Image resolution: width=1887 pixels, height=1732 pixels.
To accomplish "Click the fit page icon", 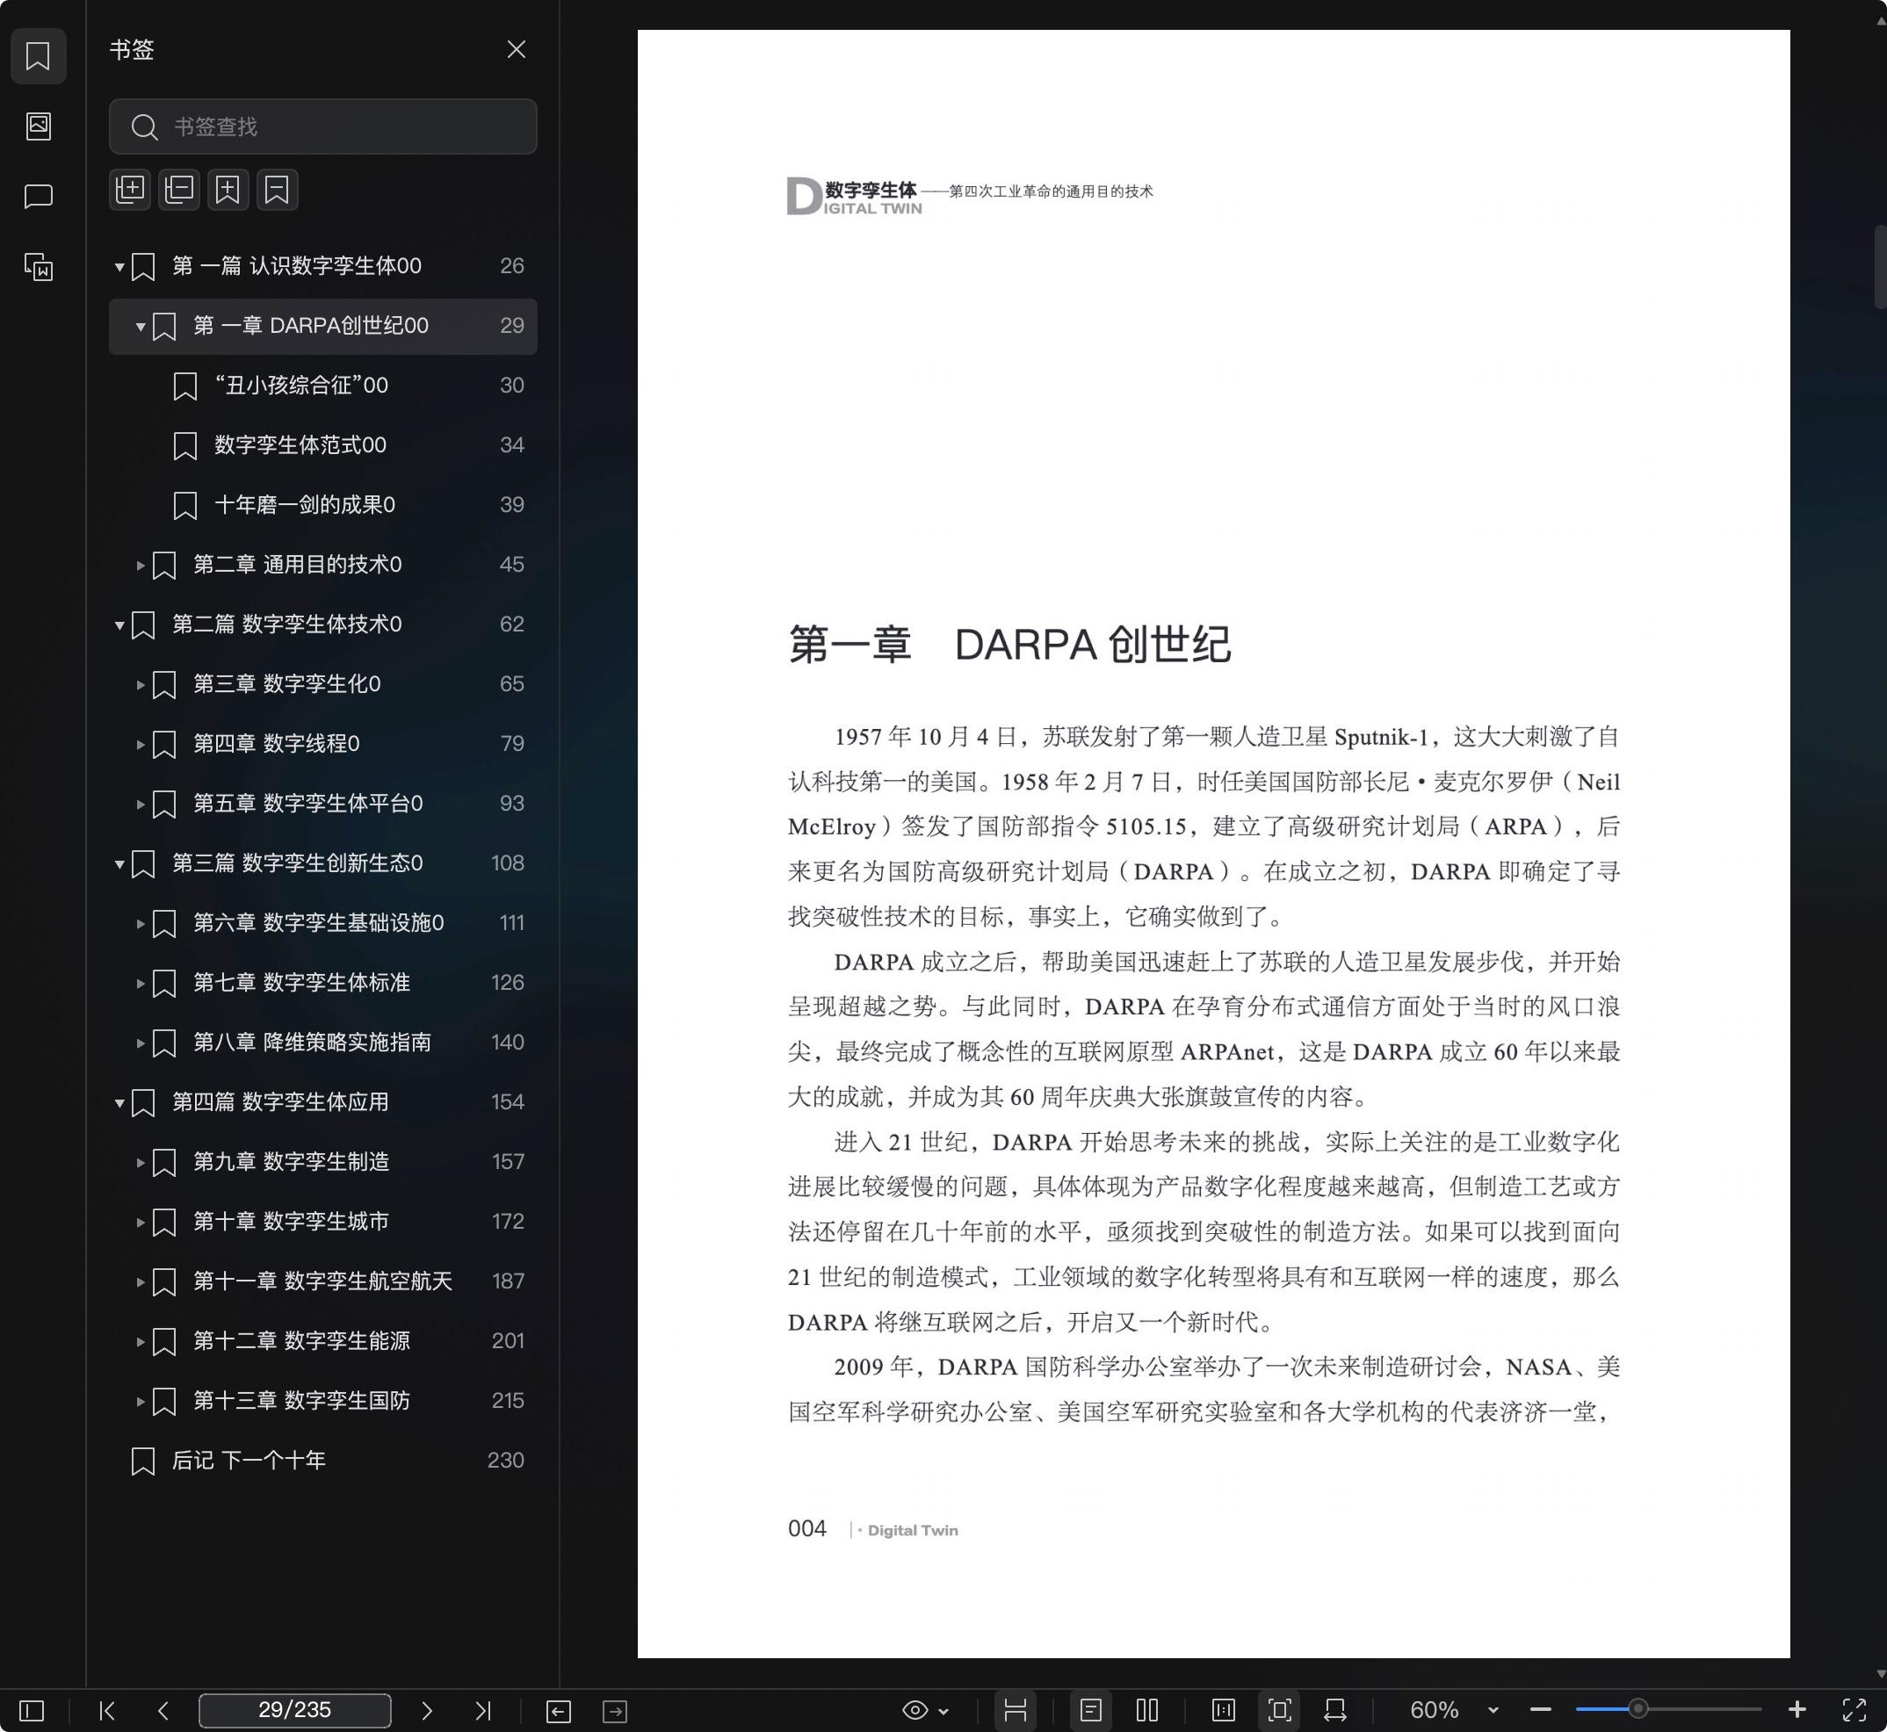I will 1278,1710.
